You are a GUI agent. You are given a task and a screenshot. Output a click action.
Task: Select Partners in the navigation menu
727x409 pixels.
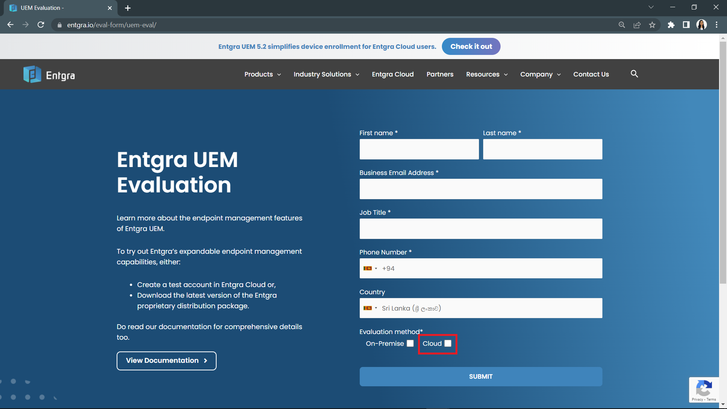coord(440,74)
